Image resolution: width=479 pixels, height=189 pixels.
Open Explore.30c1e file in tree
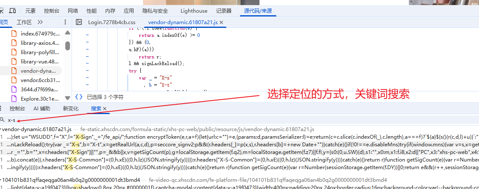click(x=40, y=99)
